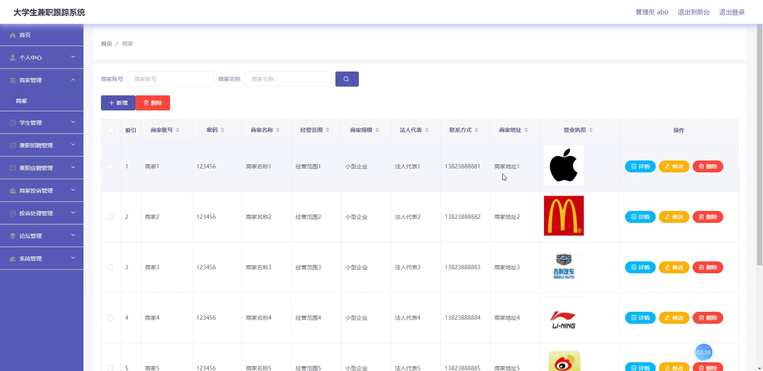Sort by 商家账号 column arrows
763x371 pixels.
[x=178, y=130]
